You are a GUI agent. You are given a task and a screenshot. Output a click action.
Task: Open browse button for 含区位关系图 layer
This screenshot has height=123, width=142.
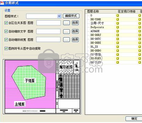[67, 23]
